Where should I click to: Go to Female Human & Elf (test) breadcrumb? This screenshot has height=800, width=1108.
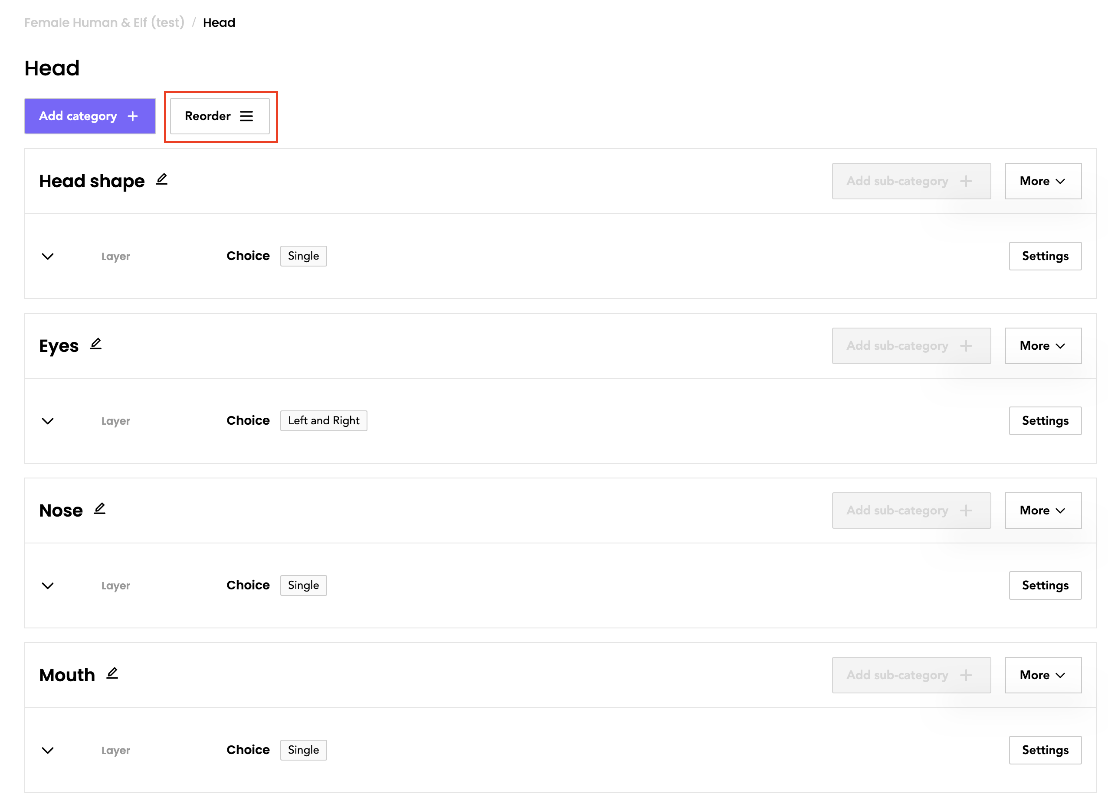coord(104,23)
